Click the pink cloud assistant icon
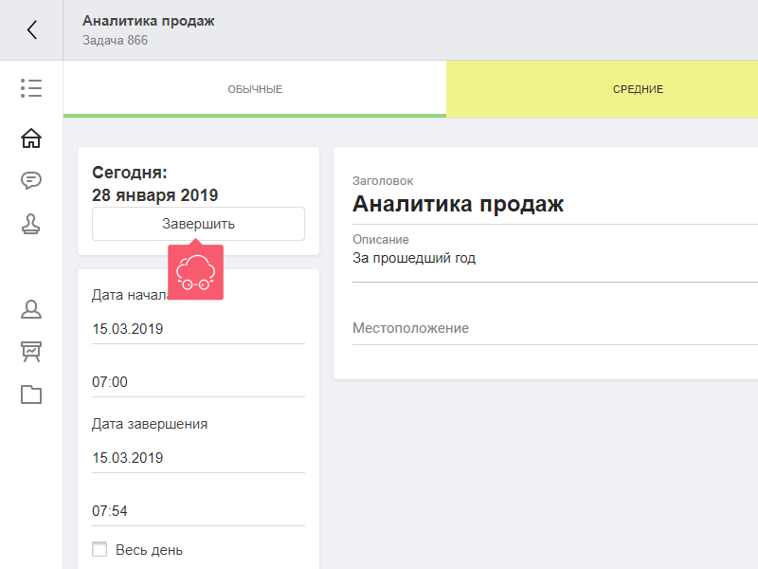 pos(196,272)
